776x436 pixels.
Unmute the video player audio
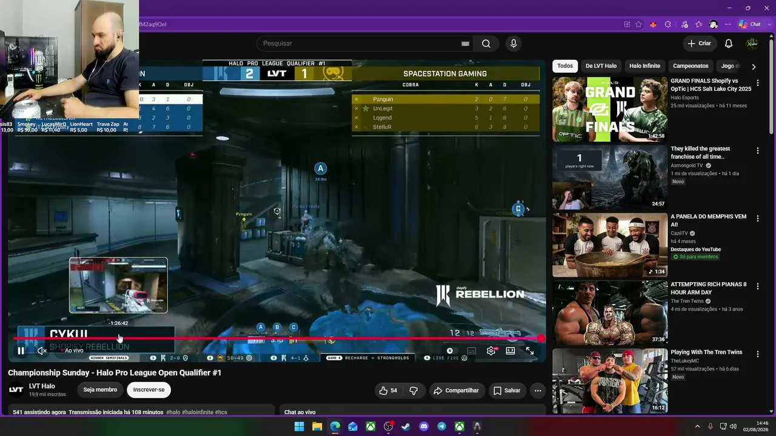click(x=42, y=351)
